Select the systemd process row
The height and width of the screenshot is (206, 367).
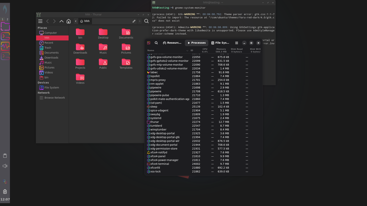[x=204, y=118]
